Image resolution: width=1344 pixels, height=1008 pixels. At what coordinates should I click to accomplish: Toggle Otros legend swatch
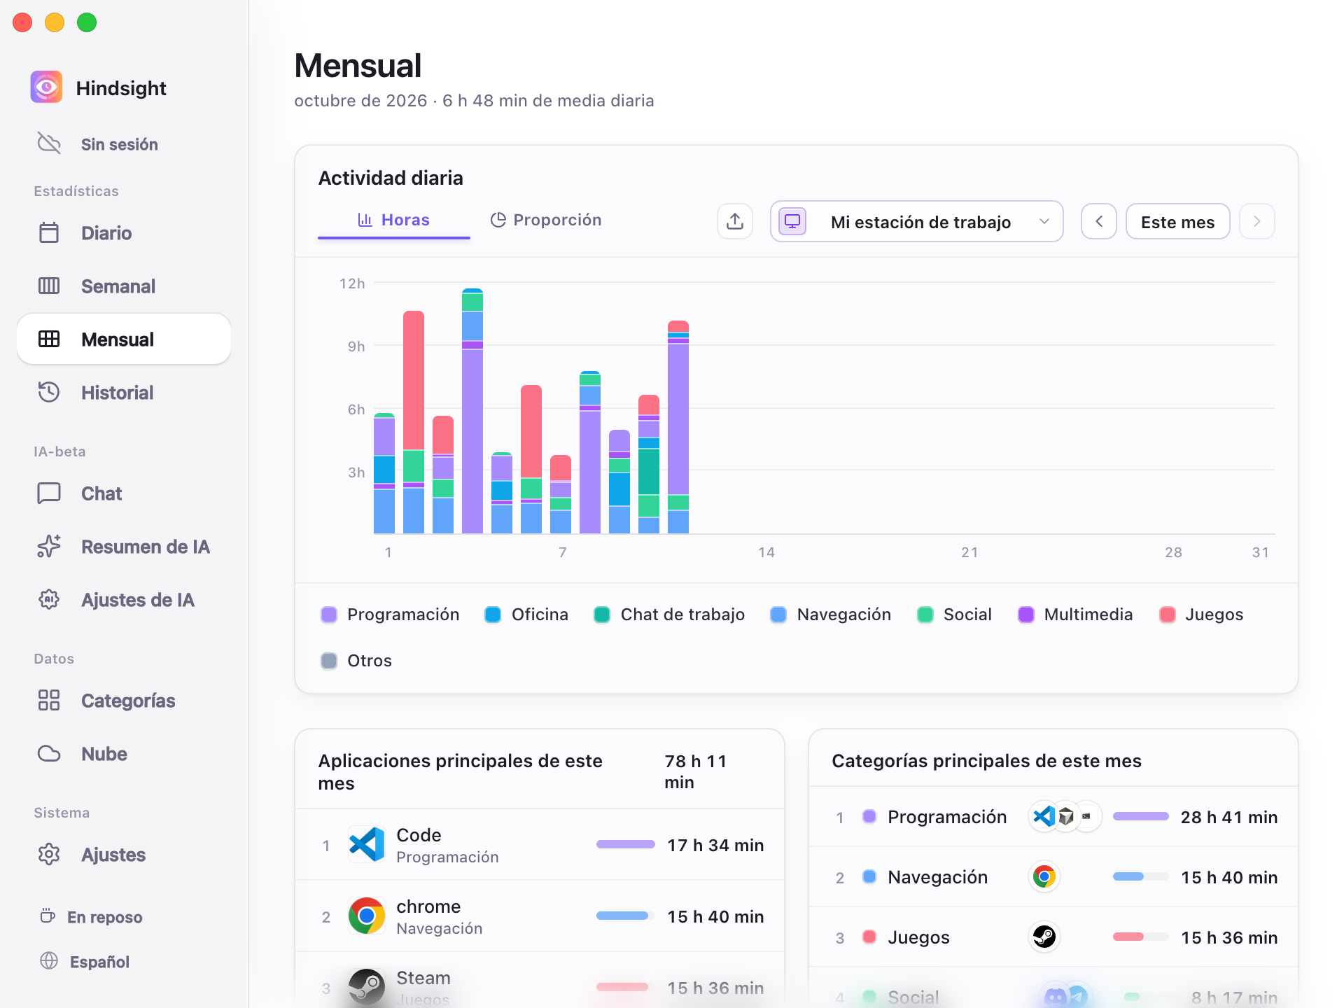click(x=329, y=661)
